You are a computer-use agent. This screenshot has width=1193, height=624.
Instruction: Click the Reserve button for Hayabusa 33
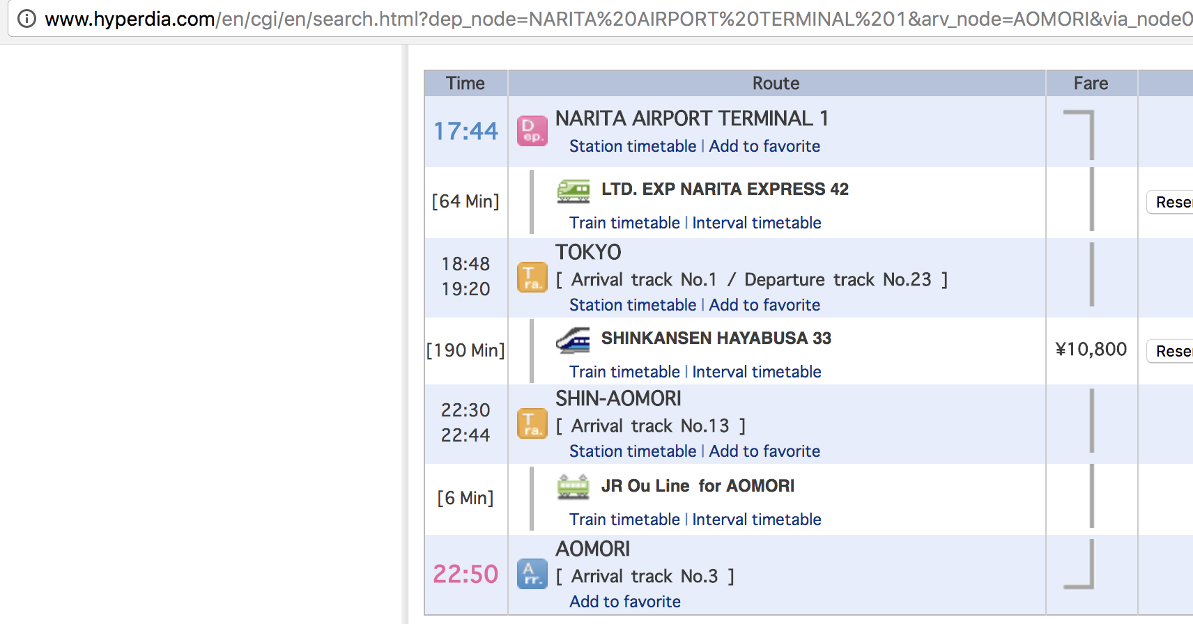(x=1171, y=351)
